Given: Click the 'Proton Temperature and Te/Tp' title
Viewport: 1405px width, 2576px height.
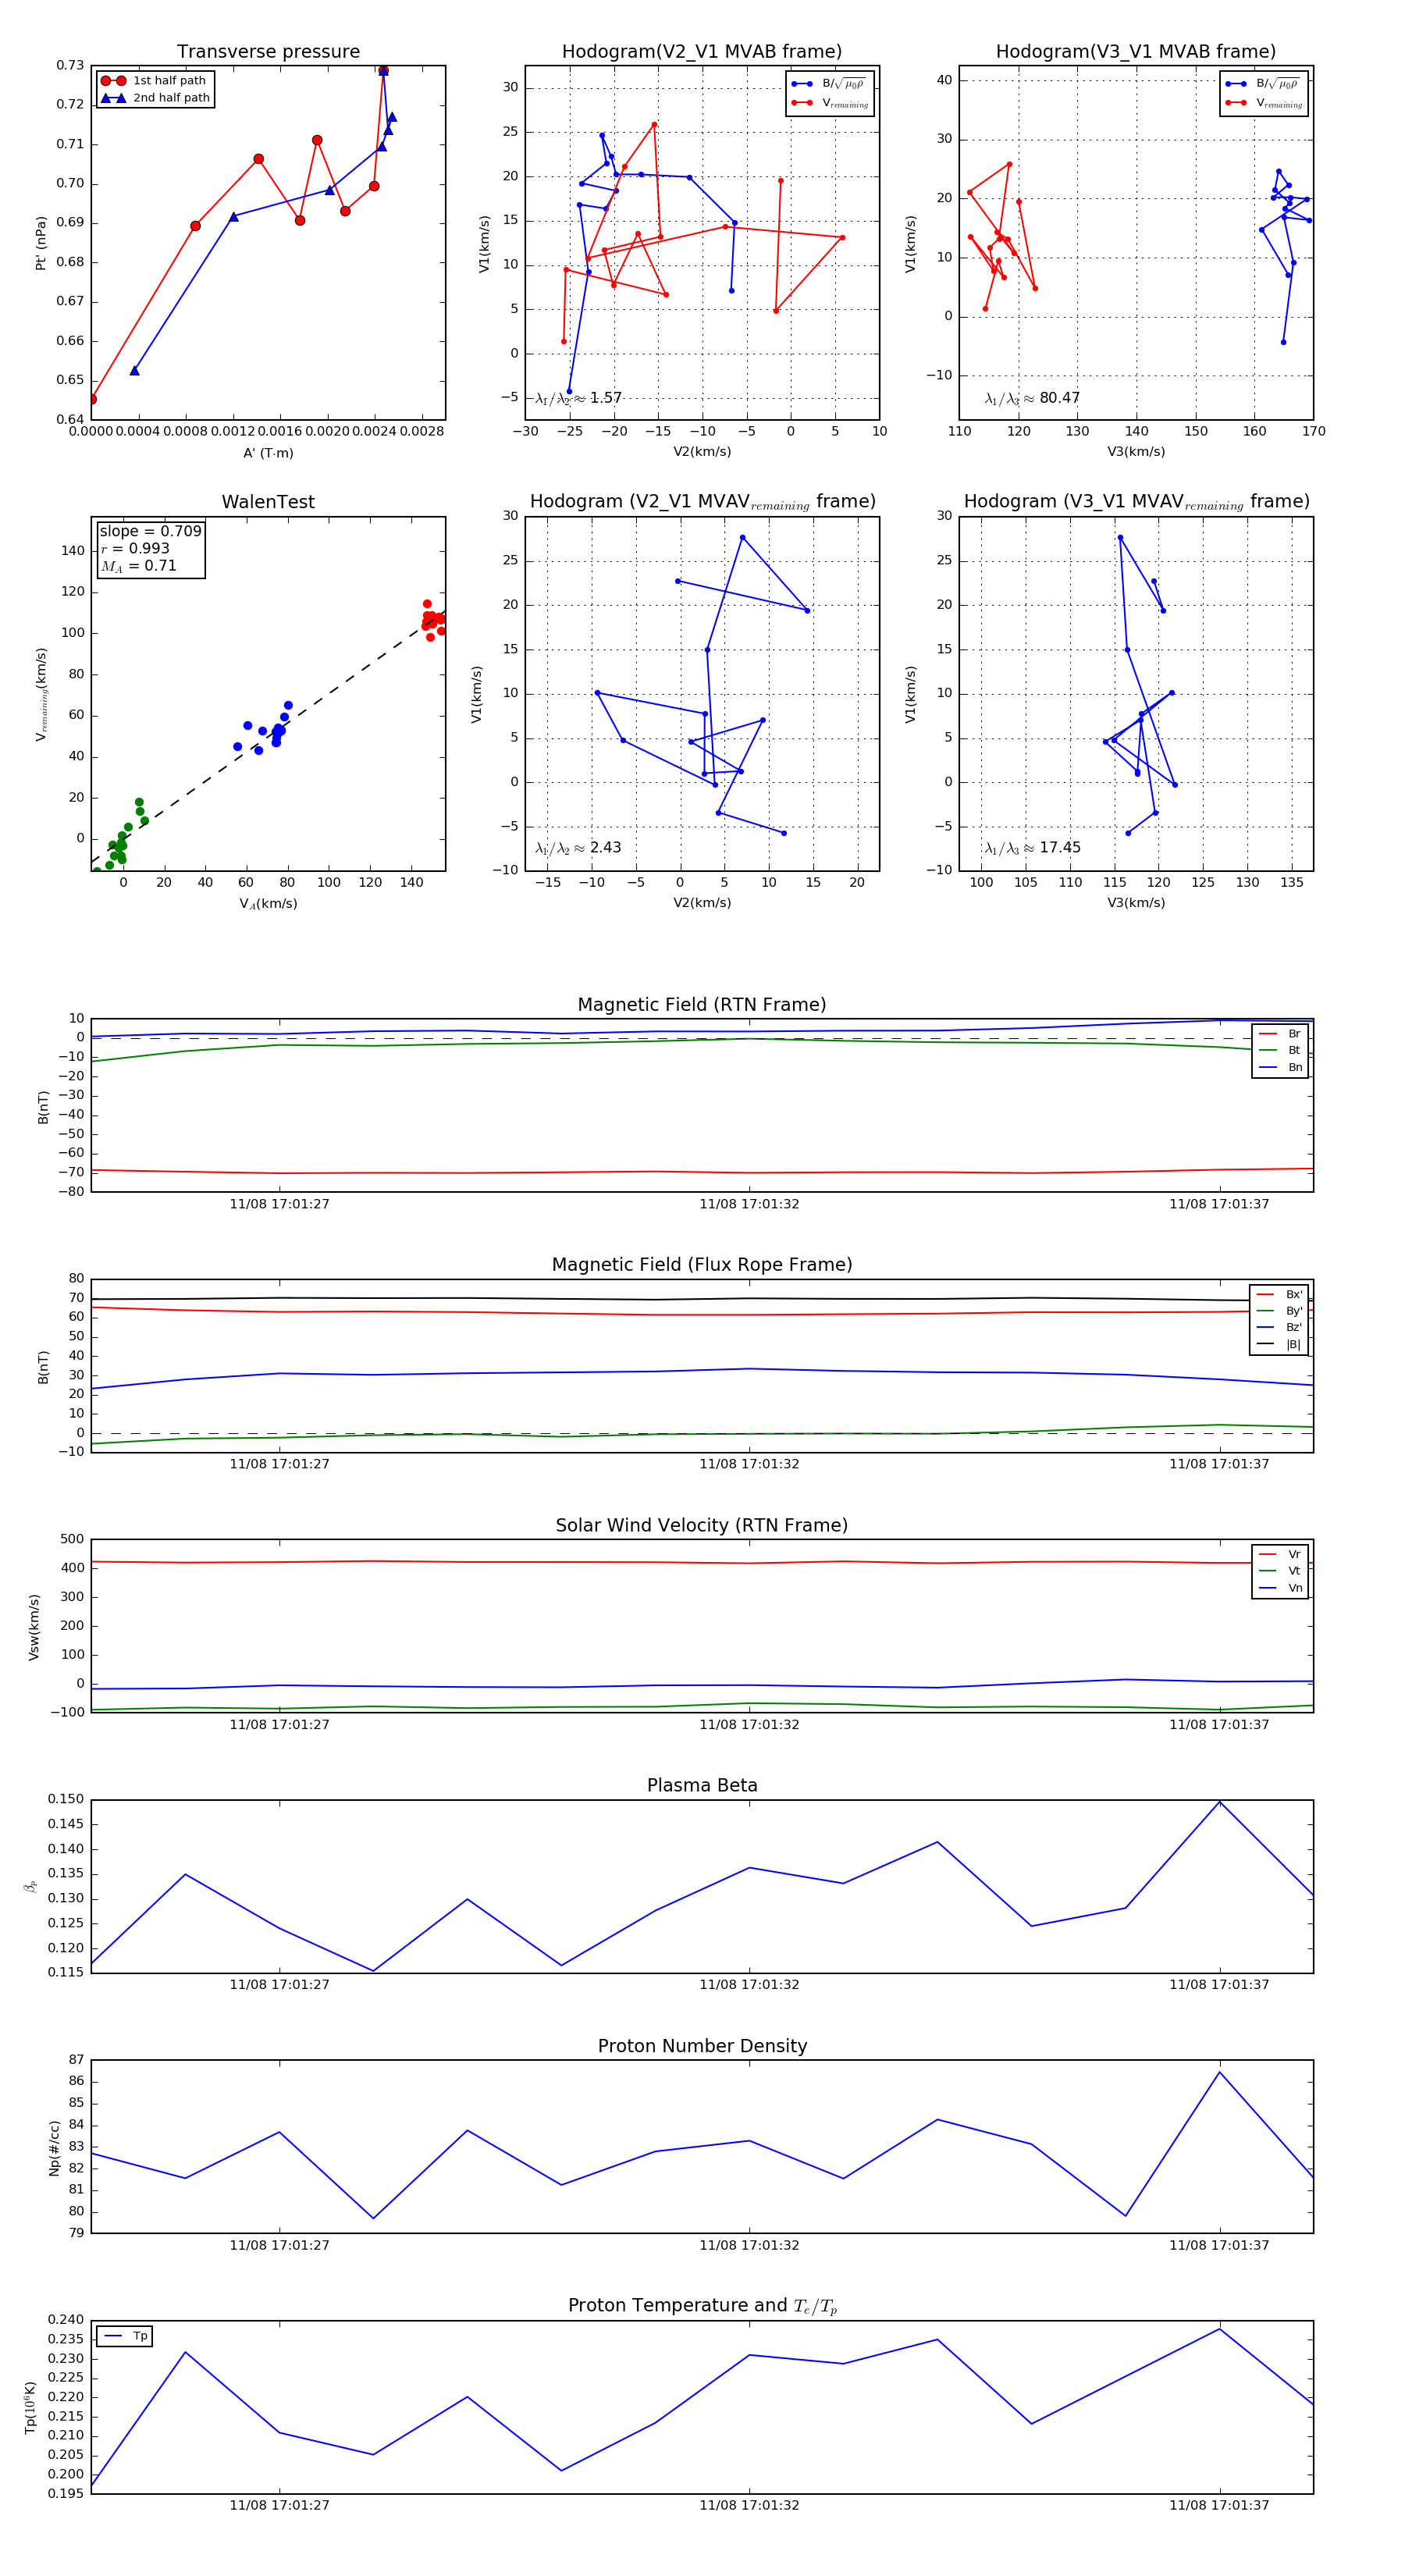Looking at the screenshot, I should pyautogui.click(x=702, y=2306).
